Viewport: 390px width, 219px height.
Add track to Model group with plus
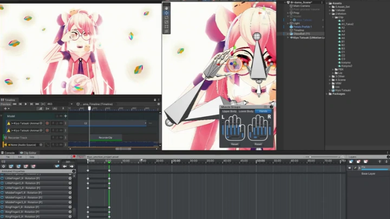pyautogui.click(x=66, y=116)
